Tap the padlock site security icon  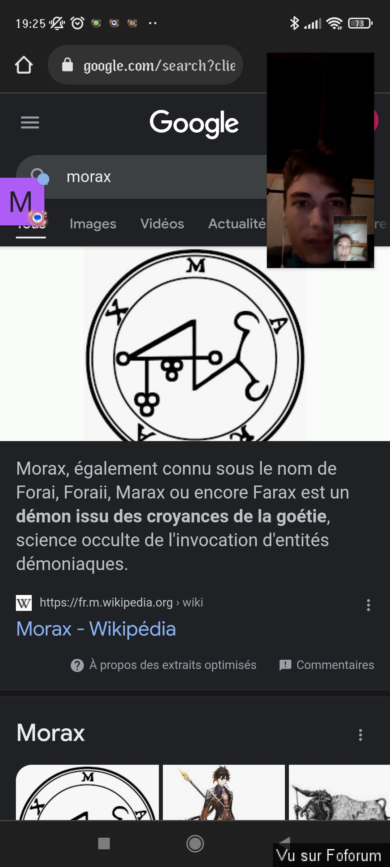click(x=68, y=65)
